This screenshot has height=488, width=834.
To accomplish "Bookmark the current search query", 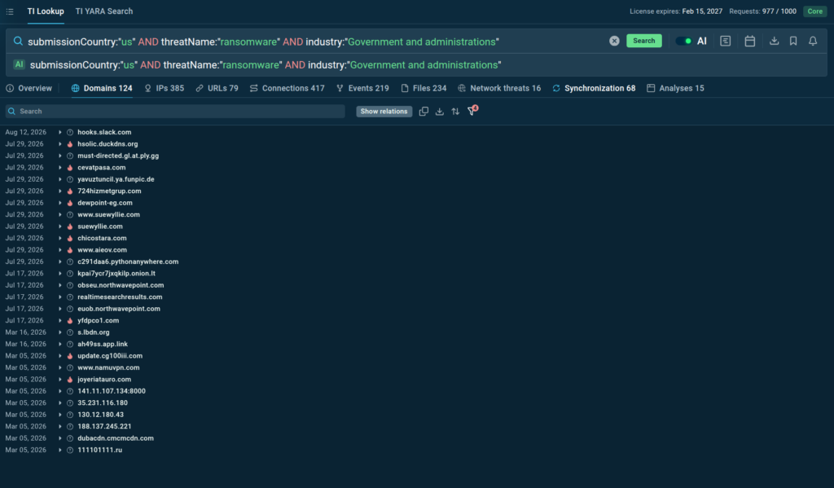I will coord(793,41).
